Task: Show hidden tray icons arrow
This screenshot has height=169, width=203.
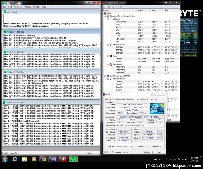Action: (160, 159)
